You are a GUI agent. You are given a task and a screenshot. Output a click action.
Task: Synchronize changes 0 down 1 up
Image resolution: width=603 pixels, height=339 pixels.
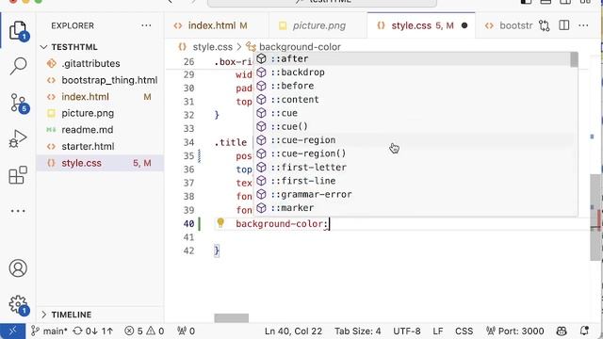coord(93,331)
